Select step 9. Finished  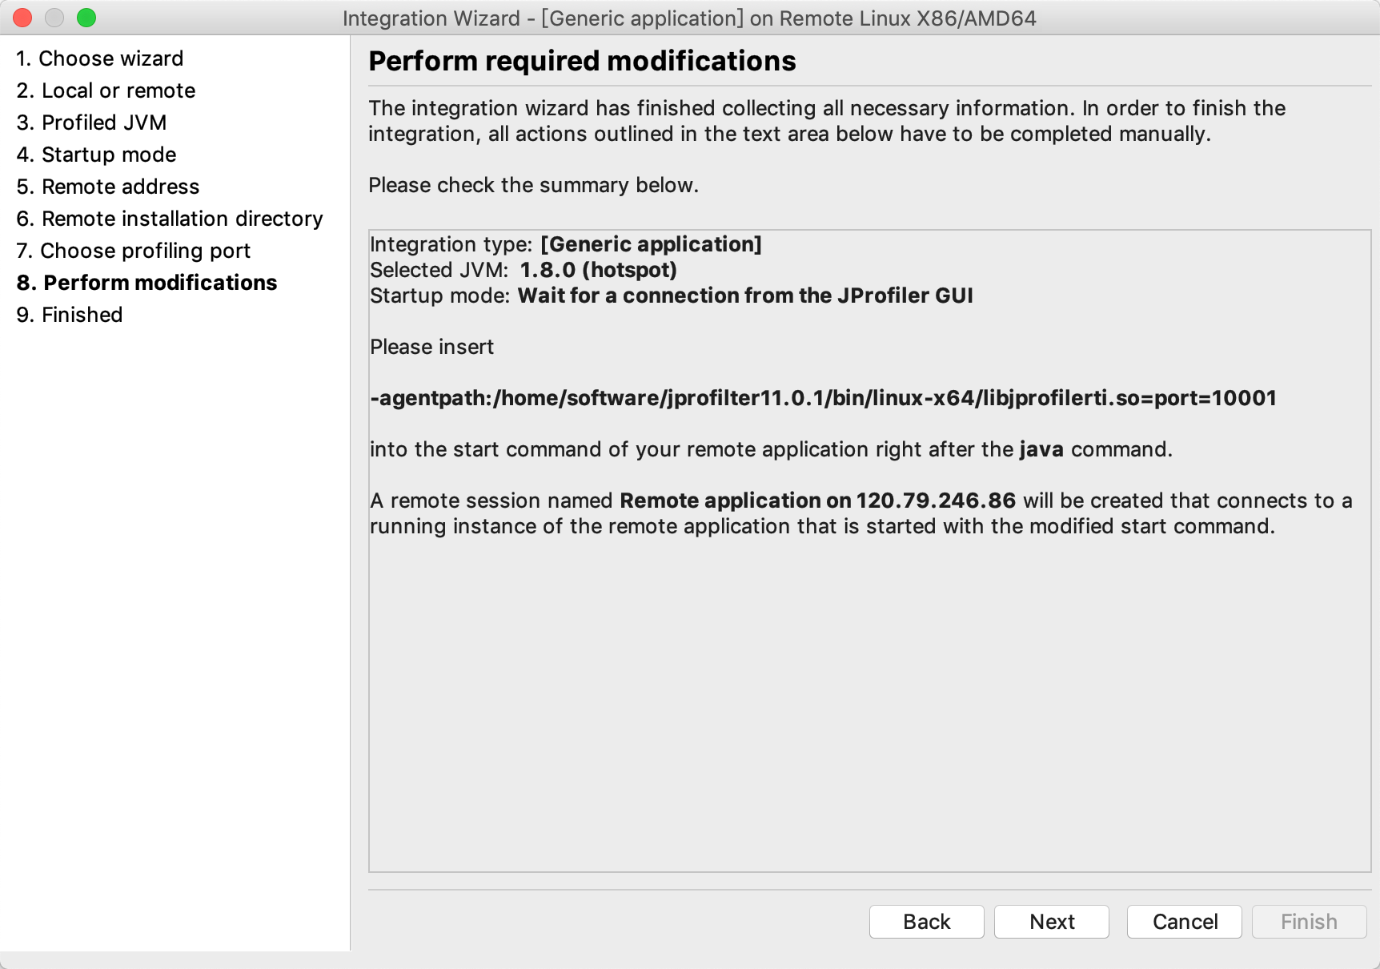(x=70, y=315)
